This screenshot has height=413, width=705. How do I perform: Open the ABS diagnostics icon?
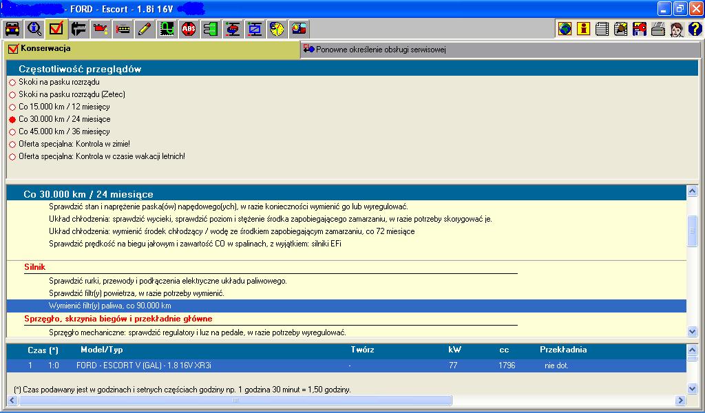click(189, 29)
